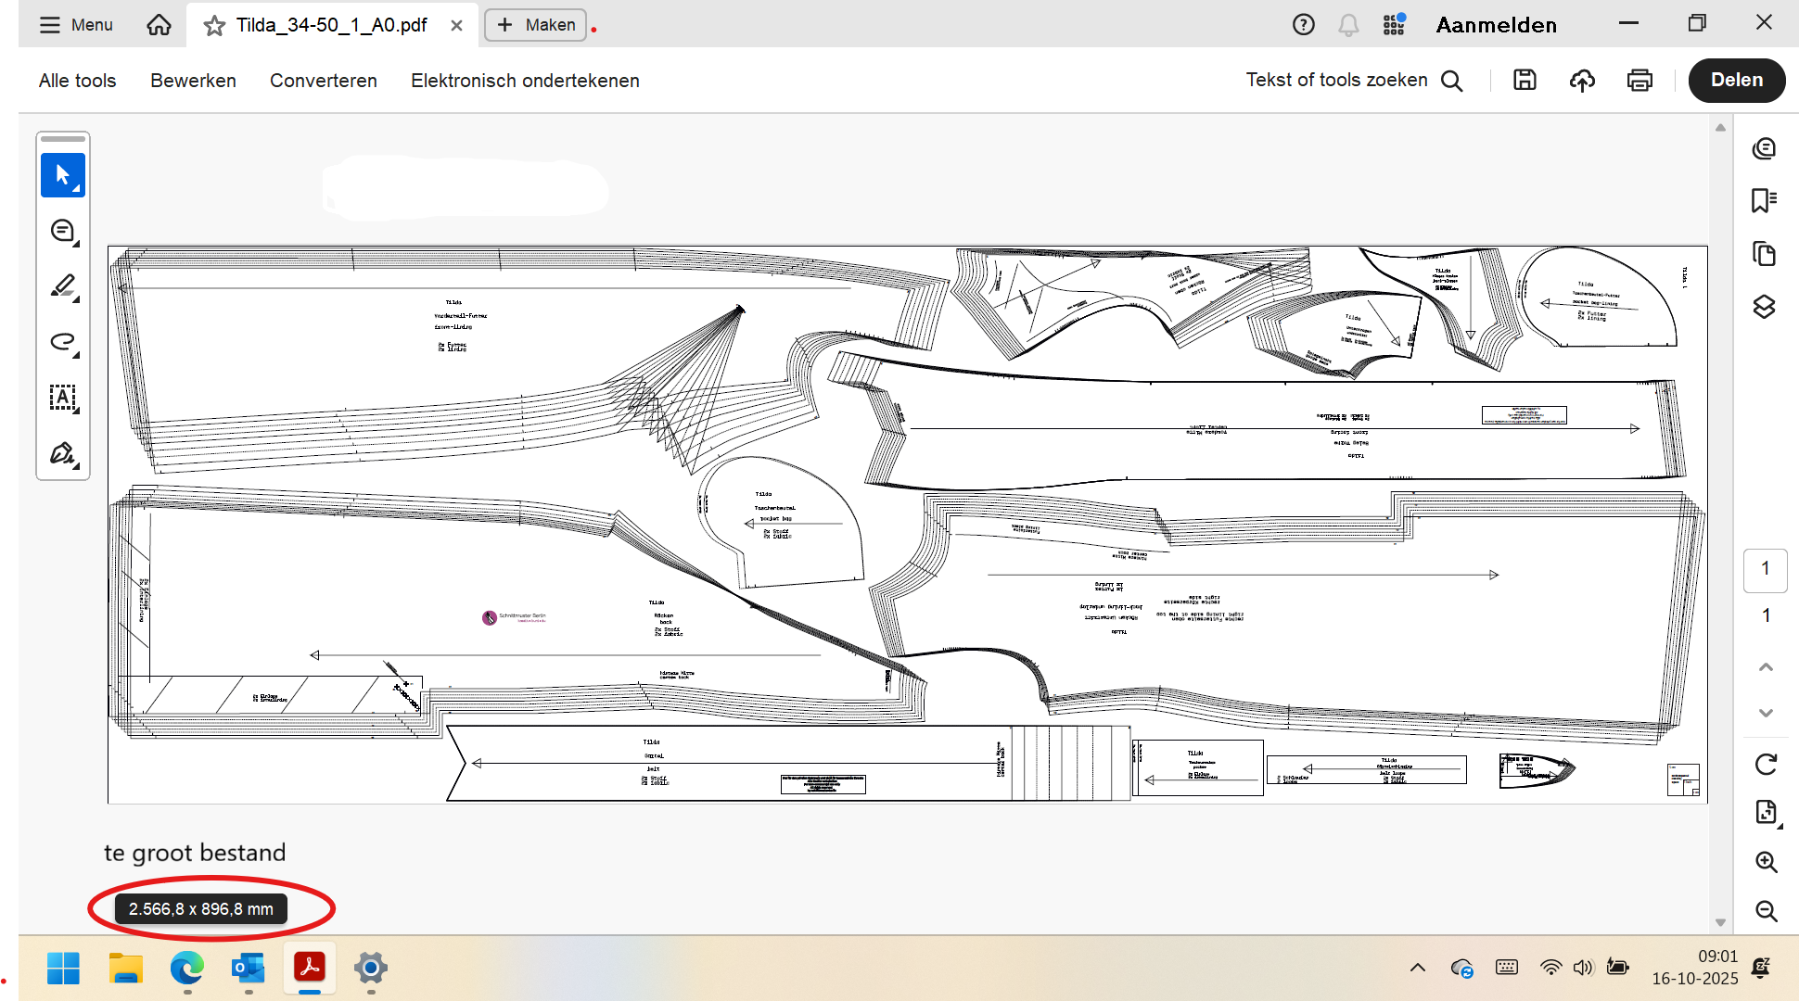Select the fill and sign pen tool

coord(62,453)
